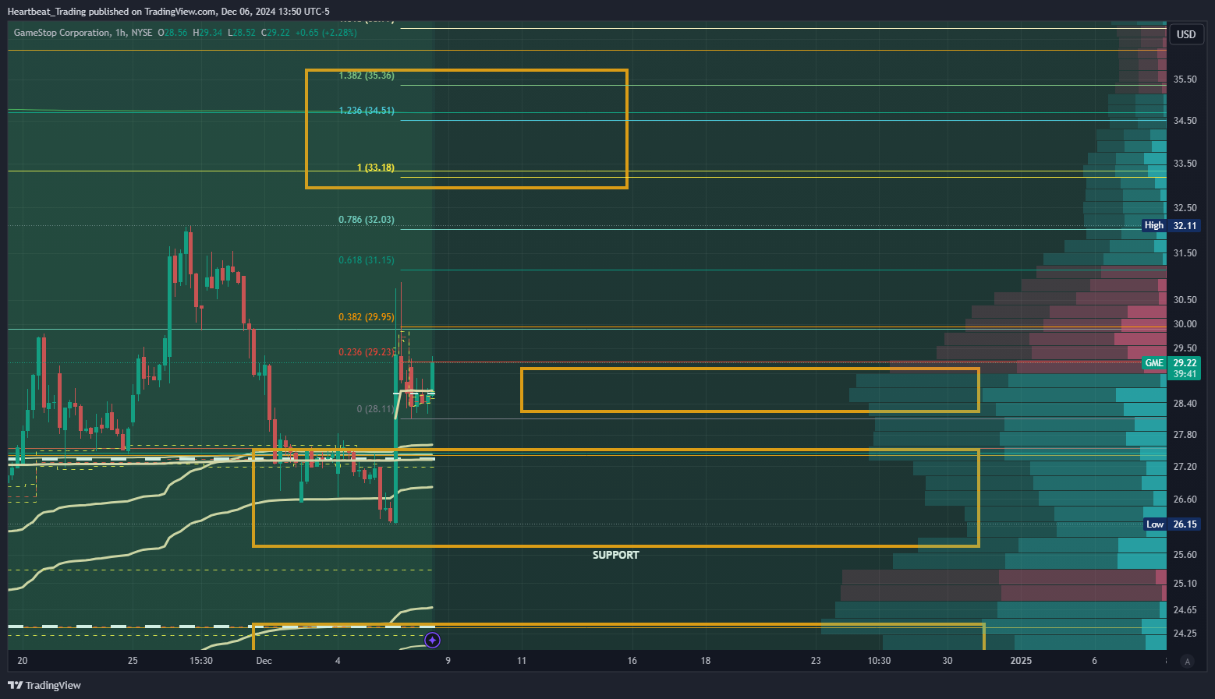Click the 18 date label on the time axis

(x=706, y=661)
